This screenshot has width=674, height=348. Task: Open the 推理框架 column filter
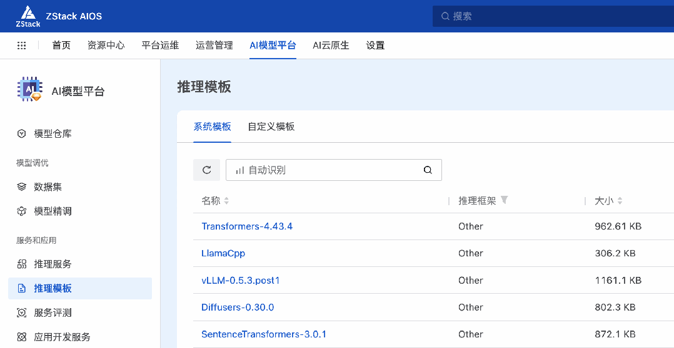click(505, 200)
